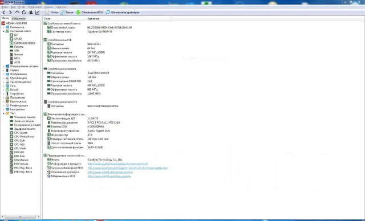Screen dimensions: 365x221
Task: Open the Отчёт menu in menu bar
Action: point(22,7)
